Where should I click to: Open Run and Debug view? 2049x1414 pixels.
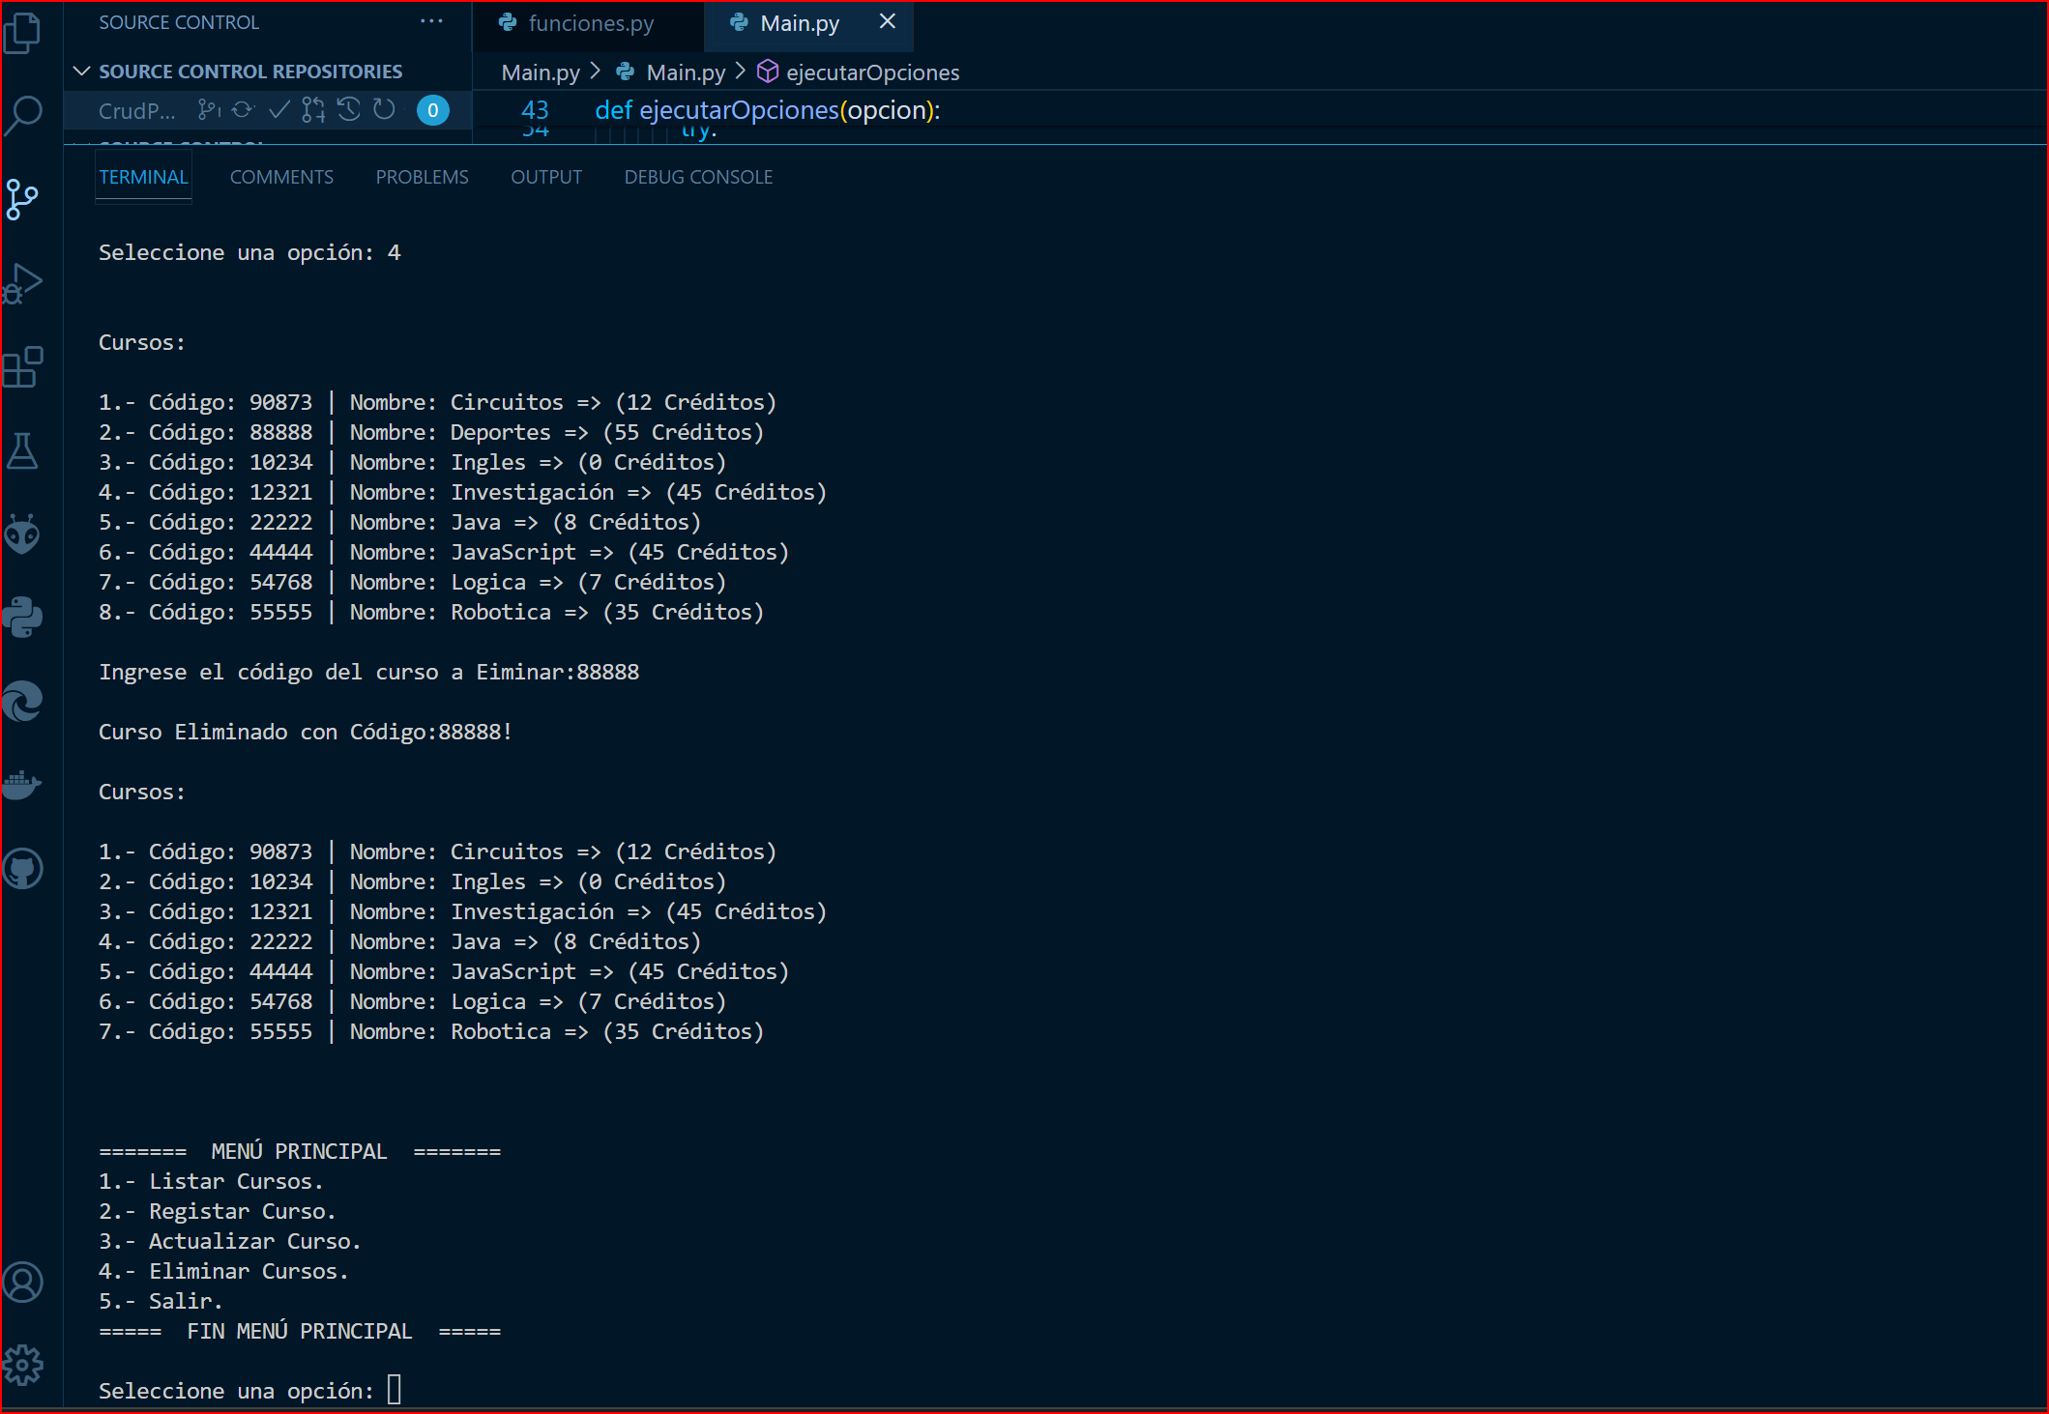pos(22,284)
